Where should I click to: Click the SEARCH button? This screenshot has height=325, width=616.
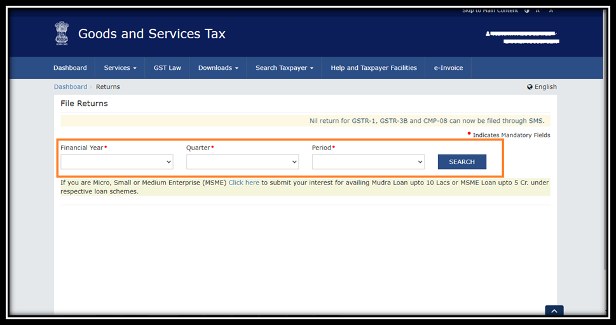pos(462,162)
